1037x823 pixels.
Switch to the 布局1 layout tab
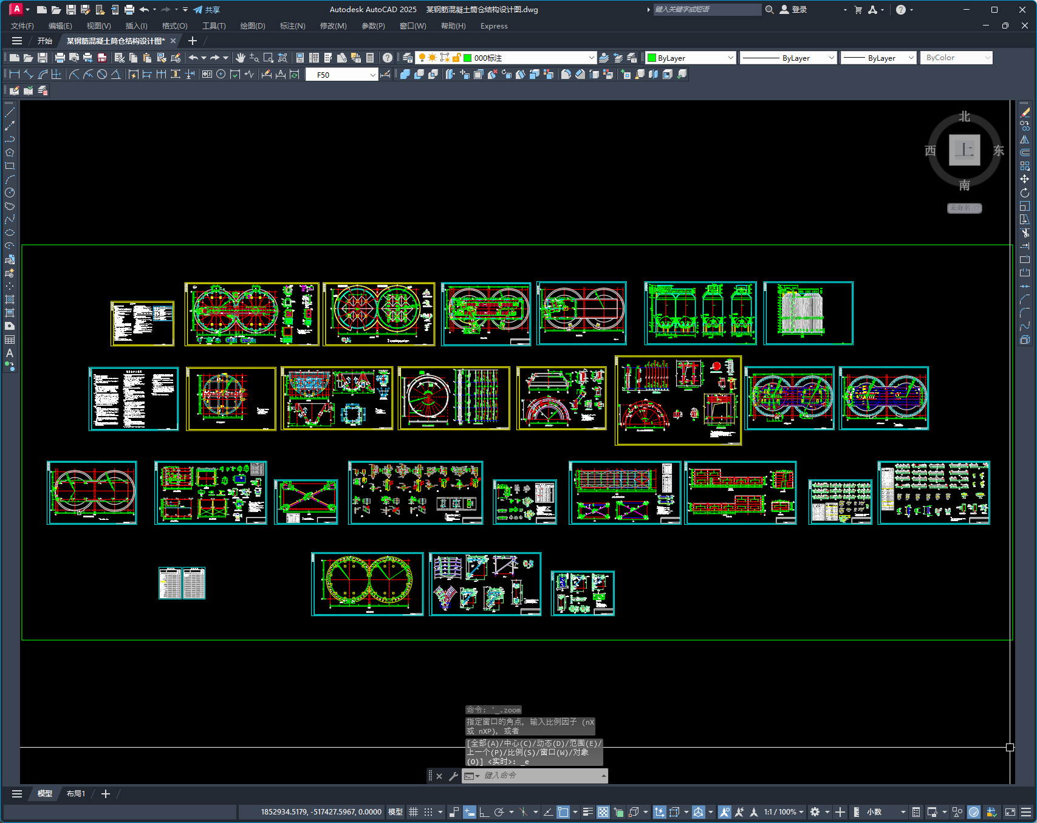pyautogui.click(x=76, y=793)
